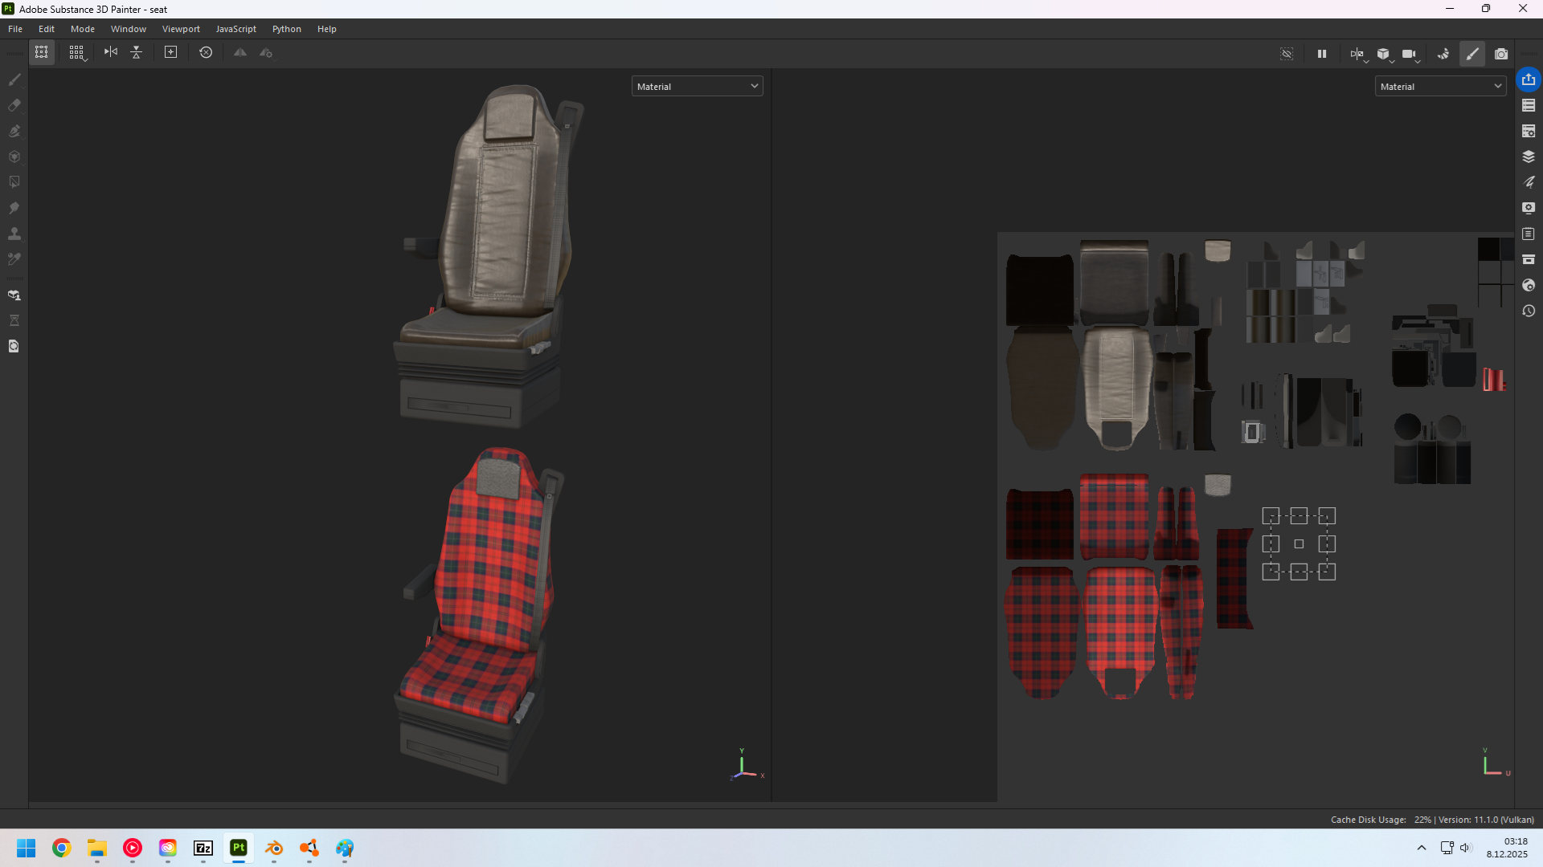Viewport: 1543px width, 867px height.
Task: Open the Viewport menu
Action: [181, 29]
